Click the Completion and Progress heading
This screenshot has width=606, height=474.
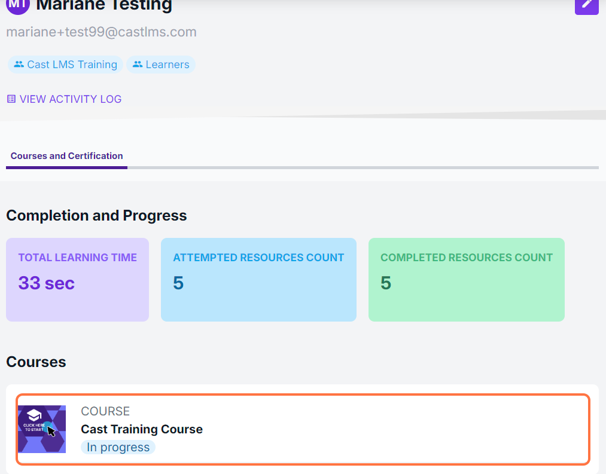click(96, 215)
